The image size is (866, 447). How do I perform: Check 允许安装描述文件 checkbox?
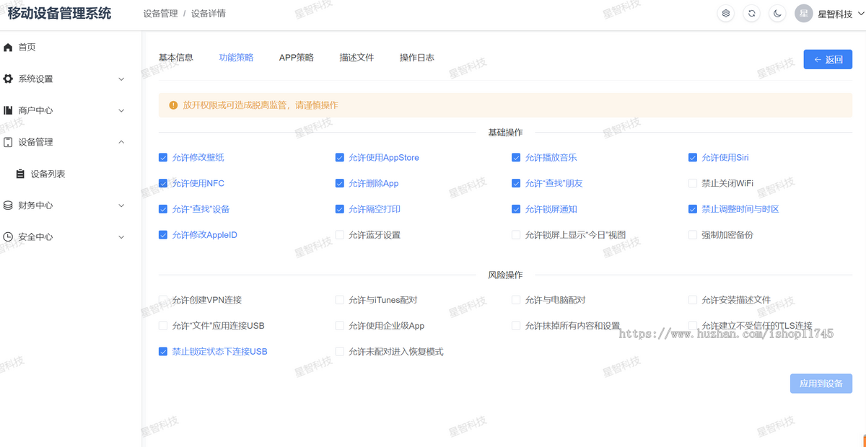[693, 300]
